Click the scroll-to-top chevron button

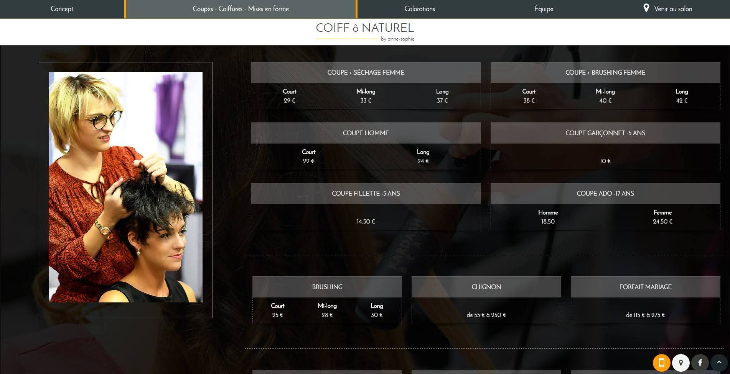pos(719,362)
